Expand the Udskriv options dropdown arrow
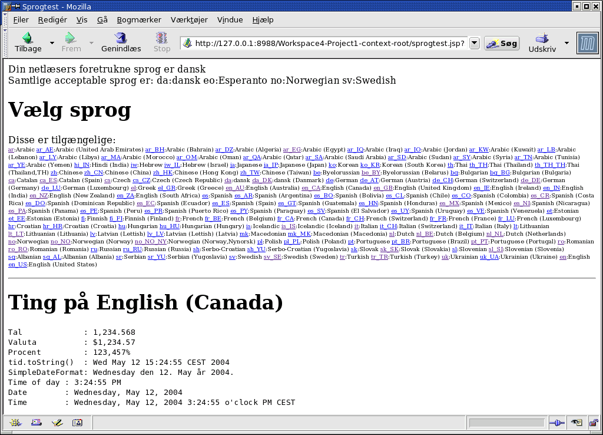The width and height of the screenshot is (603, 435). (566, 43)
